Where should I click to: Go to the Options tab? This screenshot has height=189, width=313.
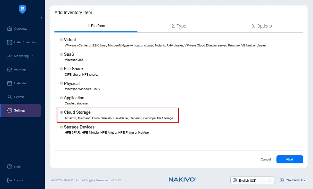[x=262, y=26]
